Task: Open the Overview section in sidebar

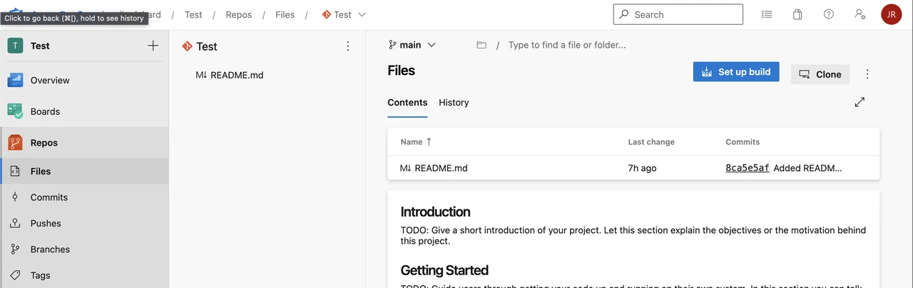Action: (84, 81)
